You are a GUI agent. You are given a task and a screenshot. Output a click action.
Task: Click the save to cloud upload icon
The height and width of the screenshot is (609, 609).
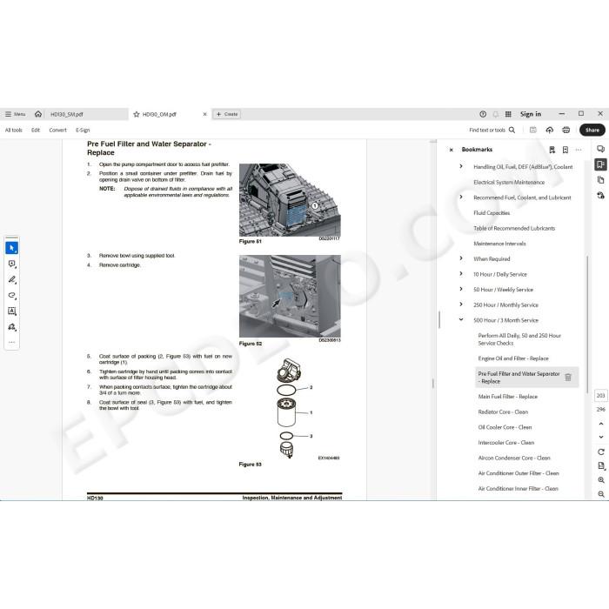[x=550, y=130]
